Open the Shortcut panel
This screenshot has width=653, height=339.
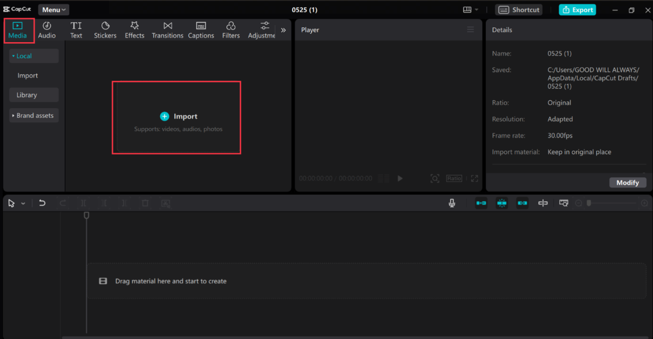click(x=519, y=10)
